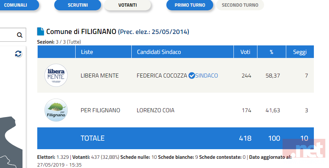
Task: Select the PRIMO TURNO button
Action: [190, 5]
